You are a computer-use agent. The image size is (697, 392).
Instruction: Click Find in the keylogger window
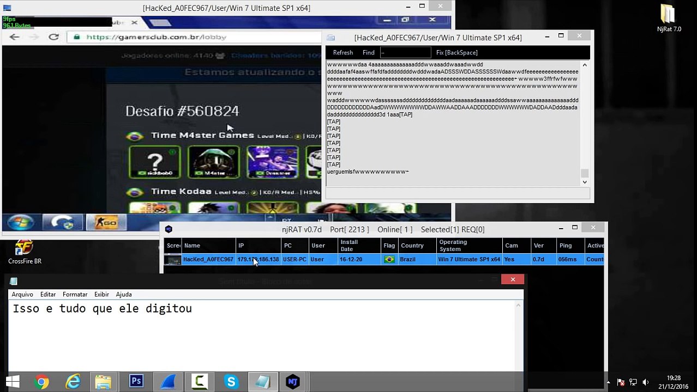(369, 53)
